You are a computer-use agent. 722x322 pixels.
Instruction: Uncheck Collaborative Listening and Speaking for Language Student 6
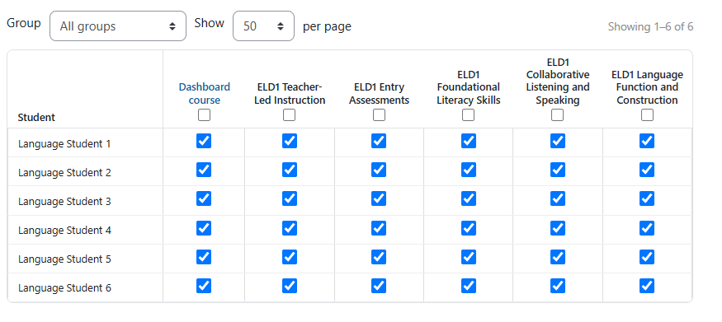558,286
